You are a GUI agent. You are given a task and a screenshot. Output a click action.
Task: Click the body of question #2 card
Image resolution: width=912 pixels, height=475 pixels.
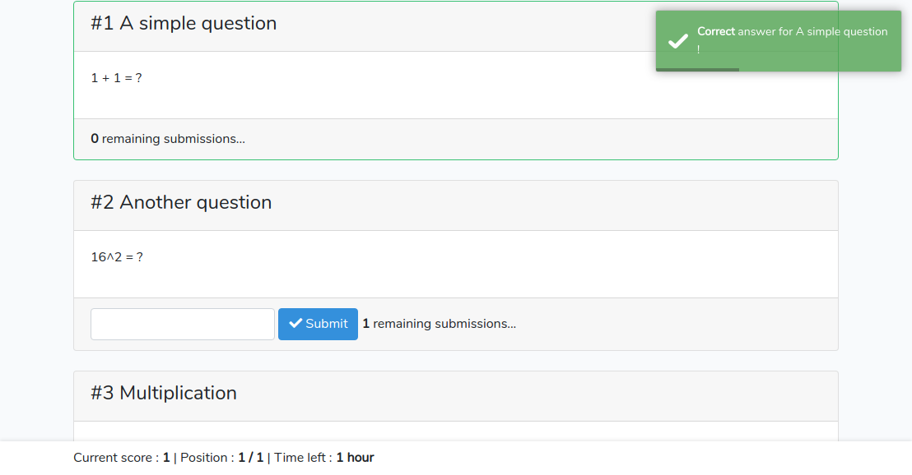(x=456, y=265)
